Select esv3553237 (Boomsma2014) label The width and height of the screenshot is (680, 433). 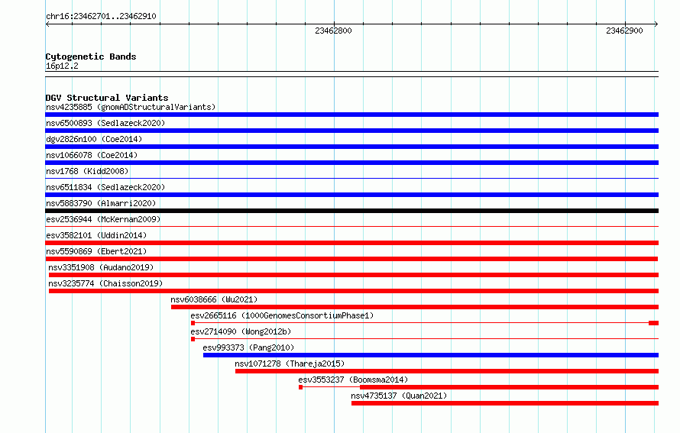coord(353,380)
